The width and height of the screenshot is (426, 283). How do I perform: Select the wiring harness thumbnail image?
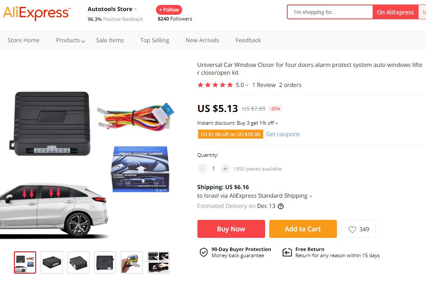(x=132, y=262)
